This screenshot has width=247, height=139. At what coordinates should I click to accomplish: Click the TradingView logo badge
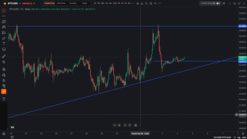tap(12, 127)
